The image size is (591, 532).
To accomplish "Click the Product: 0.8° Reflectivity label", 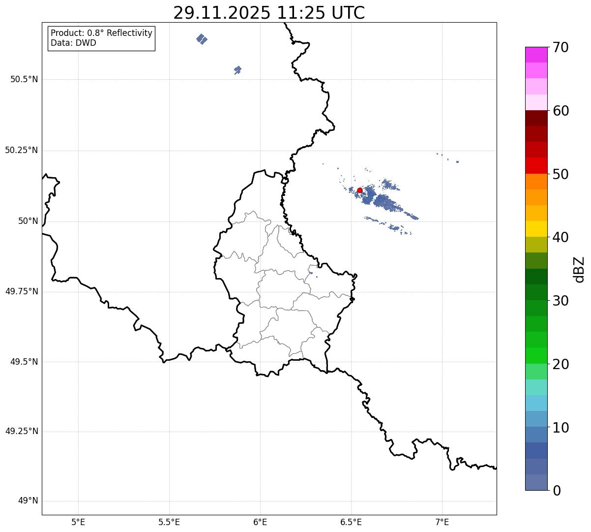I will [x=102, y=33].
